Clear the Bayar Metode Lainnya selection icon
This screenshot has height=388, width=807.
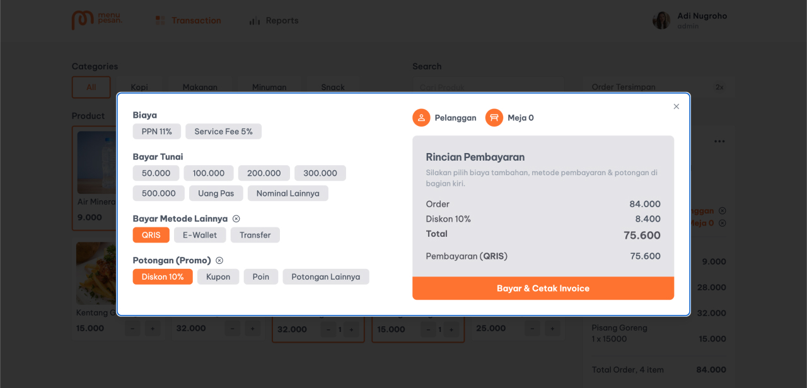coord(236,219)
